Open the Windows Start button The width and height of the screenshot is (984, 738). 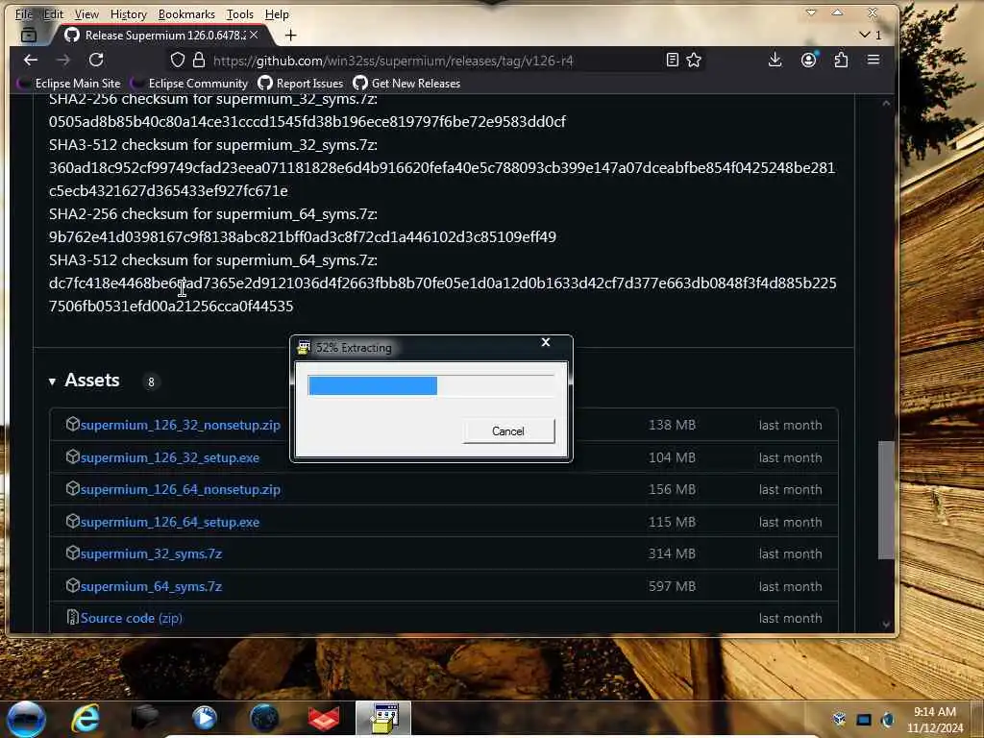point(26,719)
